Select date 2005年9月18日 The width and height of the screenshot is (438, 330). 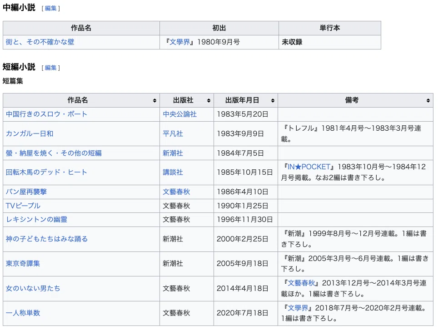click(243, 264)
